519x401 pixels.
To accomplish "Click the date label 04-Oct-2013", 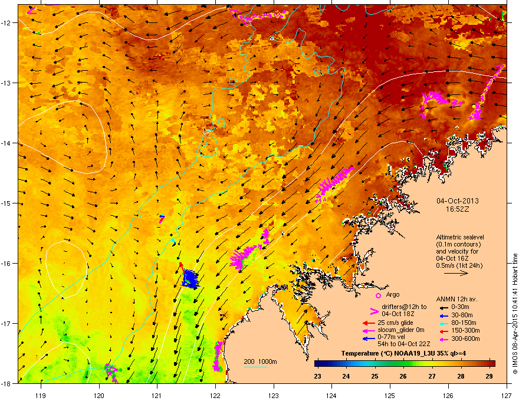I will (458, 201).
